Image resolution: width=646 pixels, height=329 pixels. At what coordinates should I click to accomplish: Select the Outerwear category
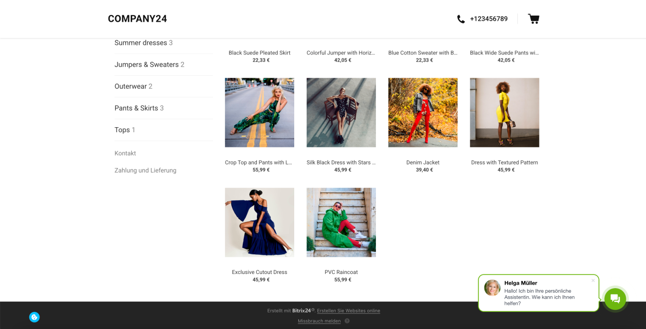click(133, 86)
